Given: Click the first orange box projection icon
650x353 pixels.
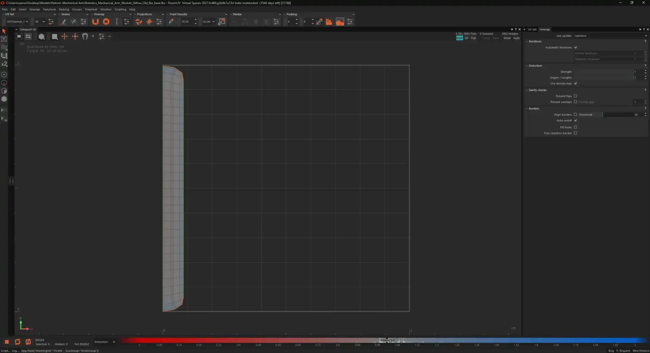Looking at the screenshot, I should tap(138, 22).
